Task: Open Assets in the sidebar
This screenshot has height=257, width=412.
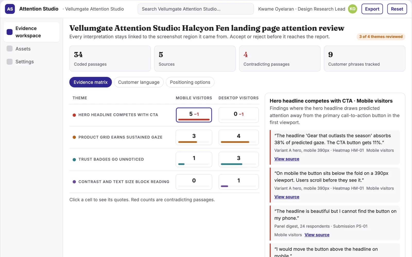Action: [x=31, y=49]
